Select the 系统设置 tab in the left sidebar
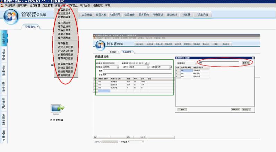The height and width of the screenshot is (152, 276). [x=3, y=120]
